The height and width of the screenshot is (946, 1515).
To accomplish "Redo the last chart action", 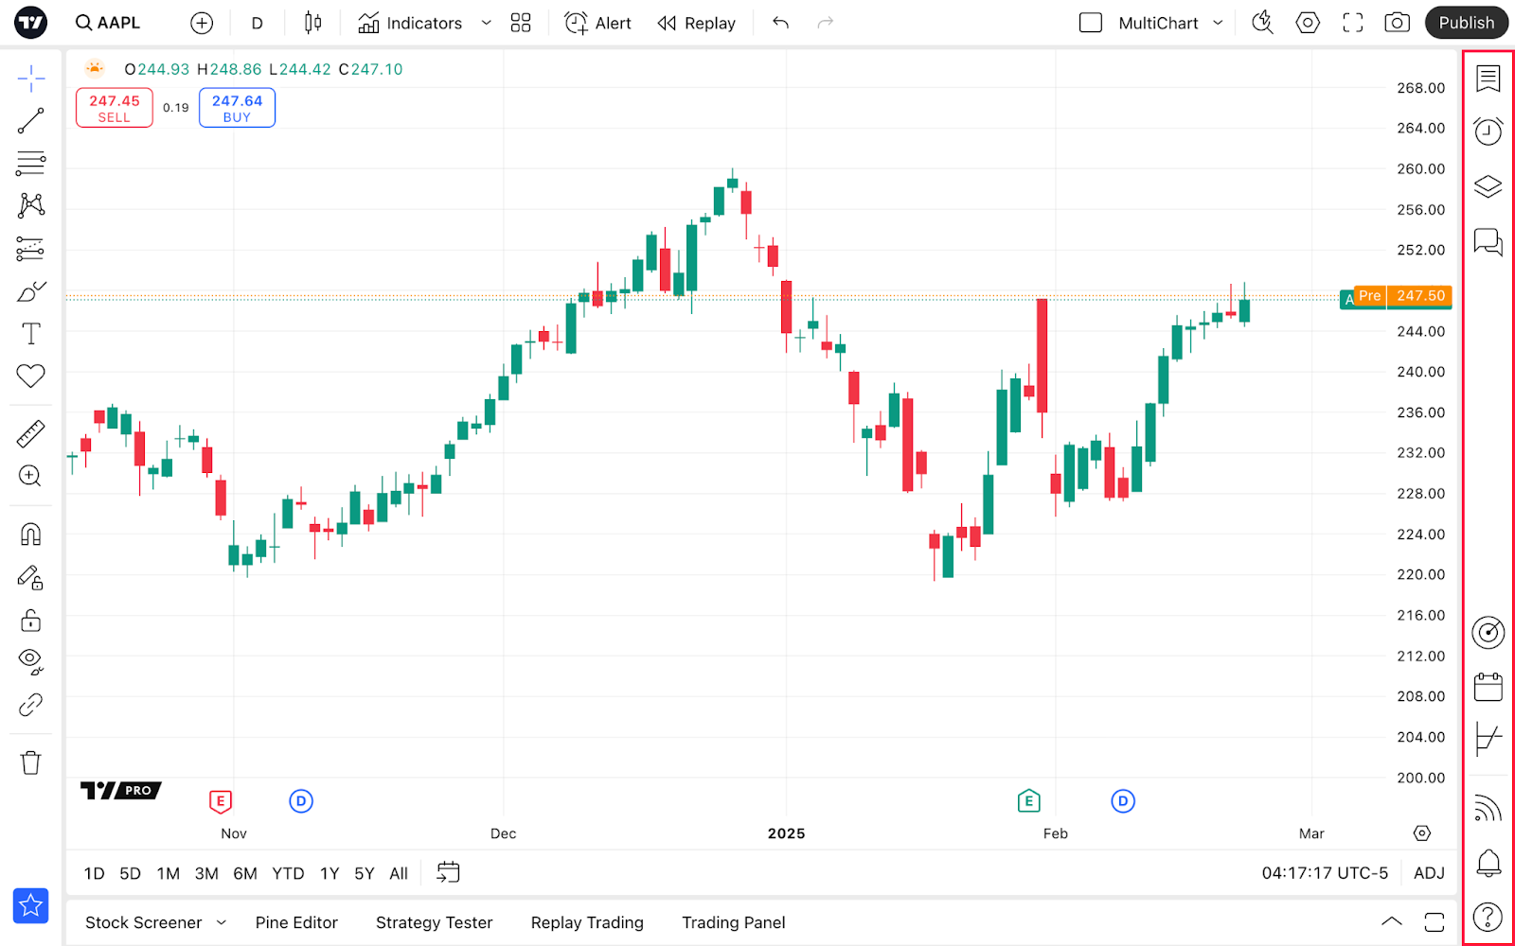I will click(826, 23).
